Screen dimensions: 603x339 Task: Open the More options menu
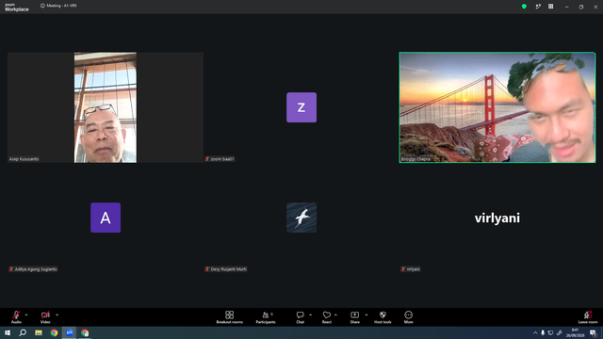pos(408,317)
